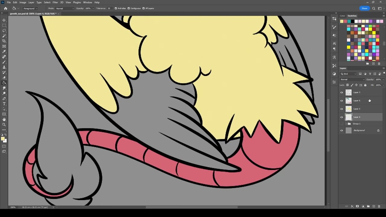Screen dimensions: 386x217
Task: Open the layer filter Kind dropdown
Action: 348,74
